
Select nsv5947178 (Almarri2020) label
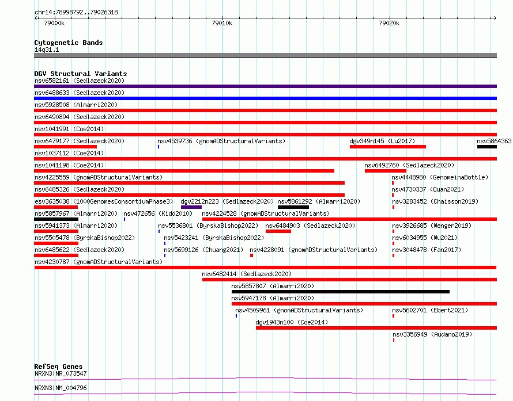point(273,298)
